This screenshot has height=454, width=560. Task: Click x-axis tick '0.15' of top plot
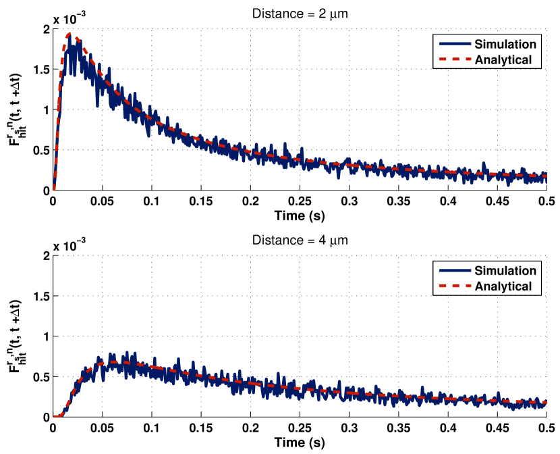point(201,201)
